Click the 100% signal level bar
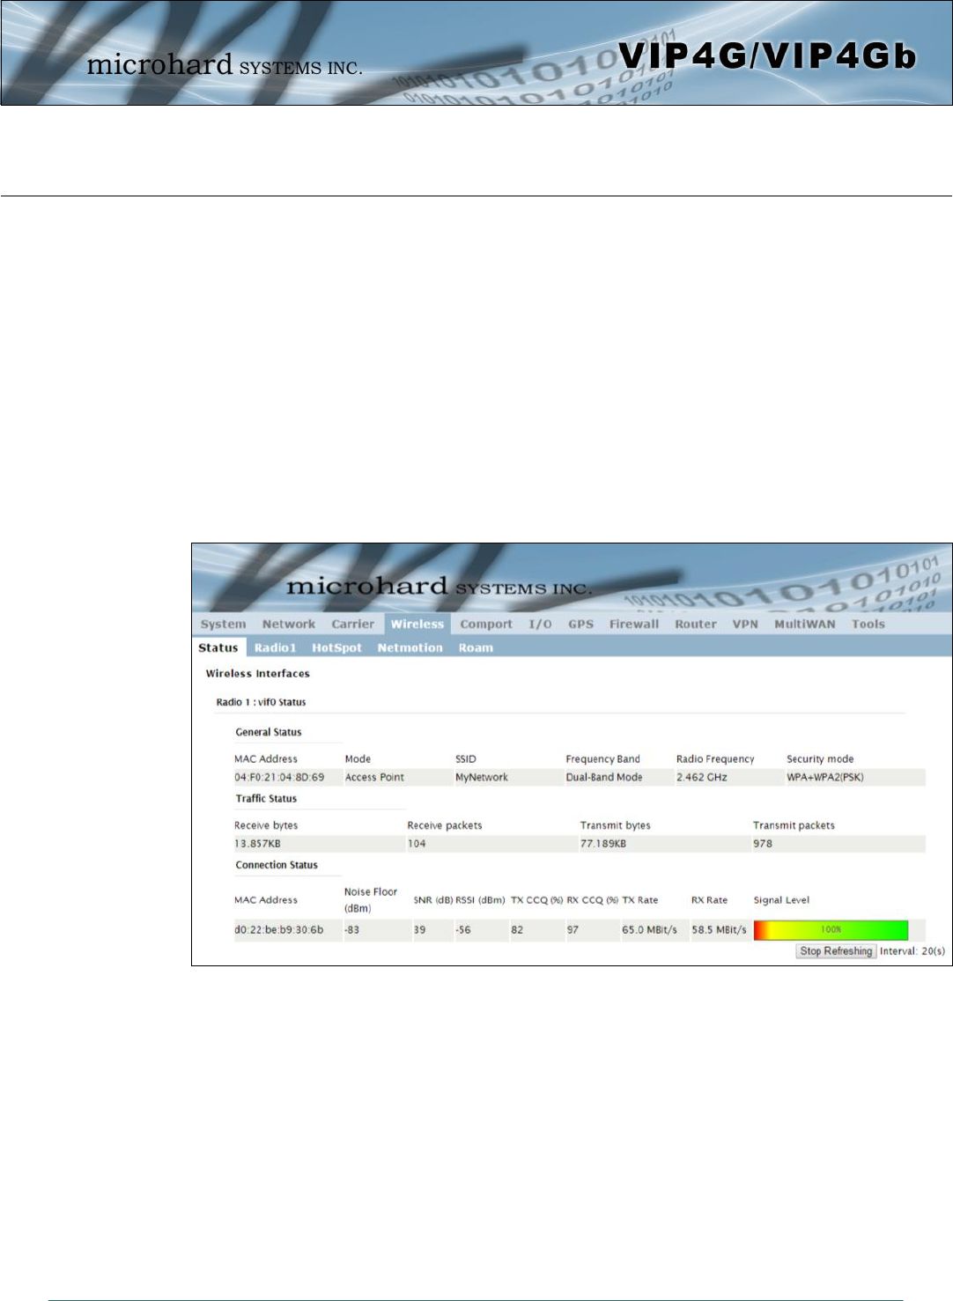Image resolution: width=953 pixels, height=1301 pixels. point(831,930)
